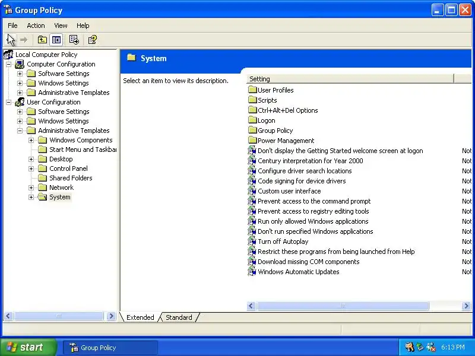Image resolution: width=475 pixels, height=356 pixels.
Task: Open the Power Management folder icon
Action: [252, 141]
